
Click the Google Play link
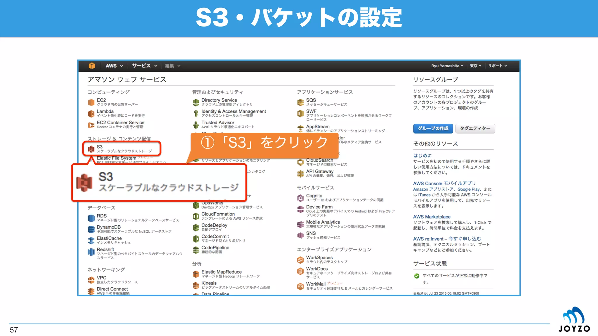(x=468, y=189)
